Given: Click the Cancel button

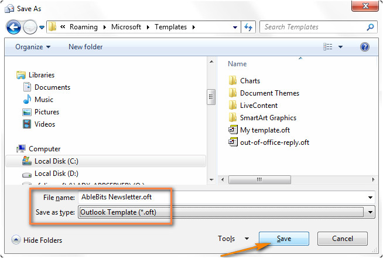Looking at the screenshot, I should [x=343, y=239].
